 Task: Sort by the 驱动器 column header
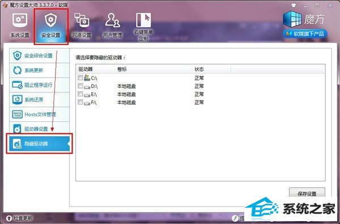coord(95,69)
